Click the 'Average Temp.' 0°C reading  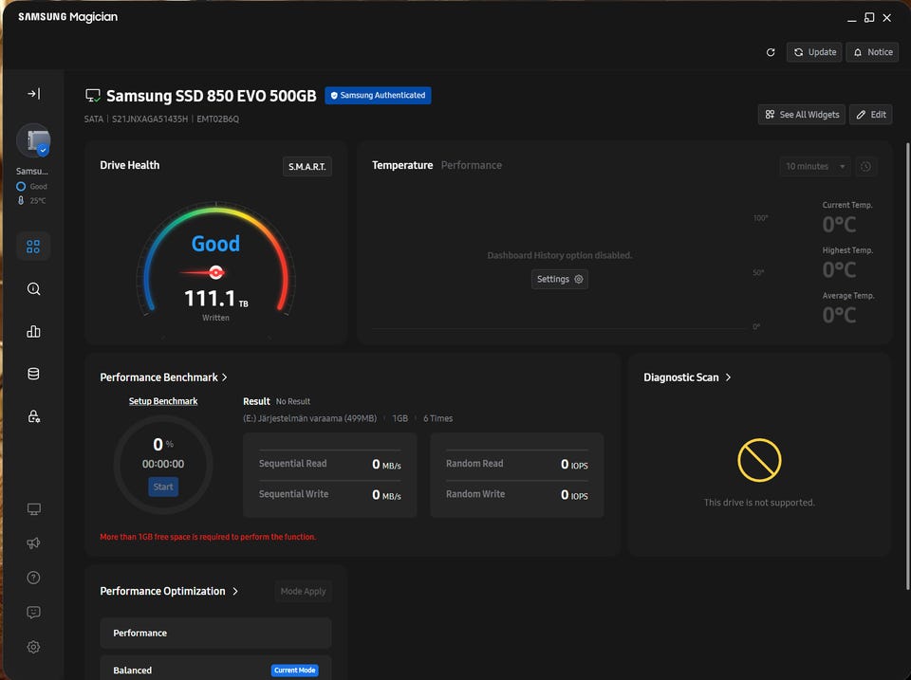click(x=839, y=315)
